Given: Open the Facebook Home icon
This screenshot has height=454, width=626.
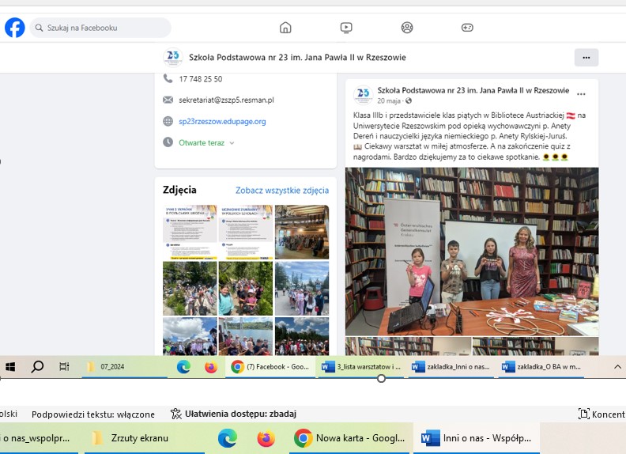Looking at the screenshot, I should click(x=285, y=28).
